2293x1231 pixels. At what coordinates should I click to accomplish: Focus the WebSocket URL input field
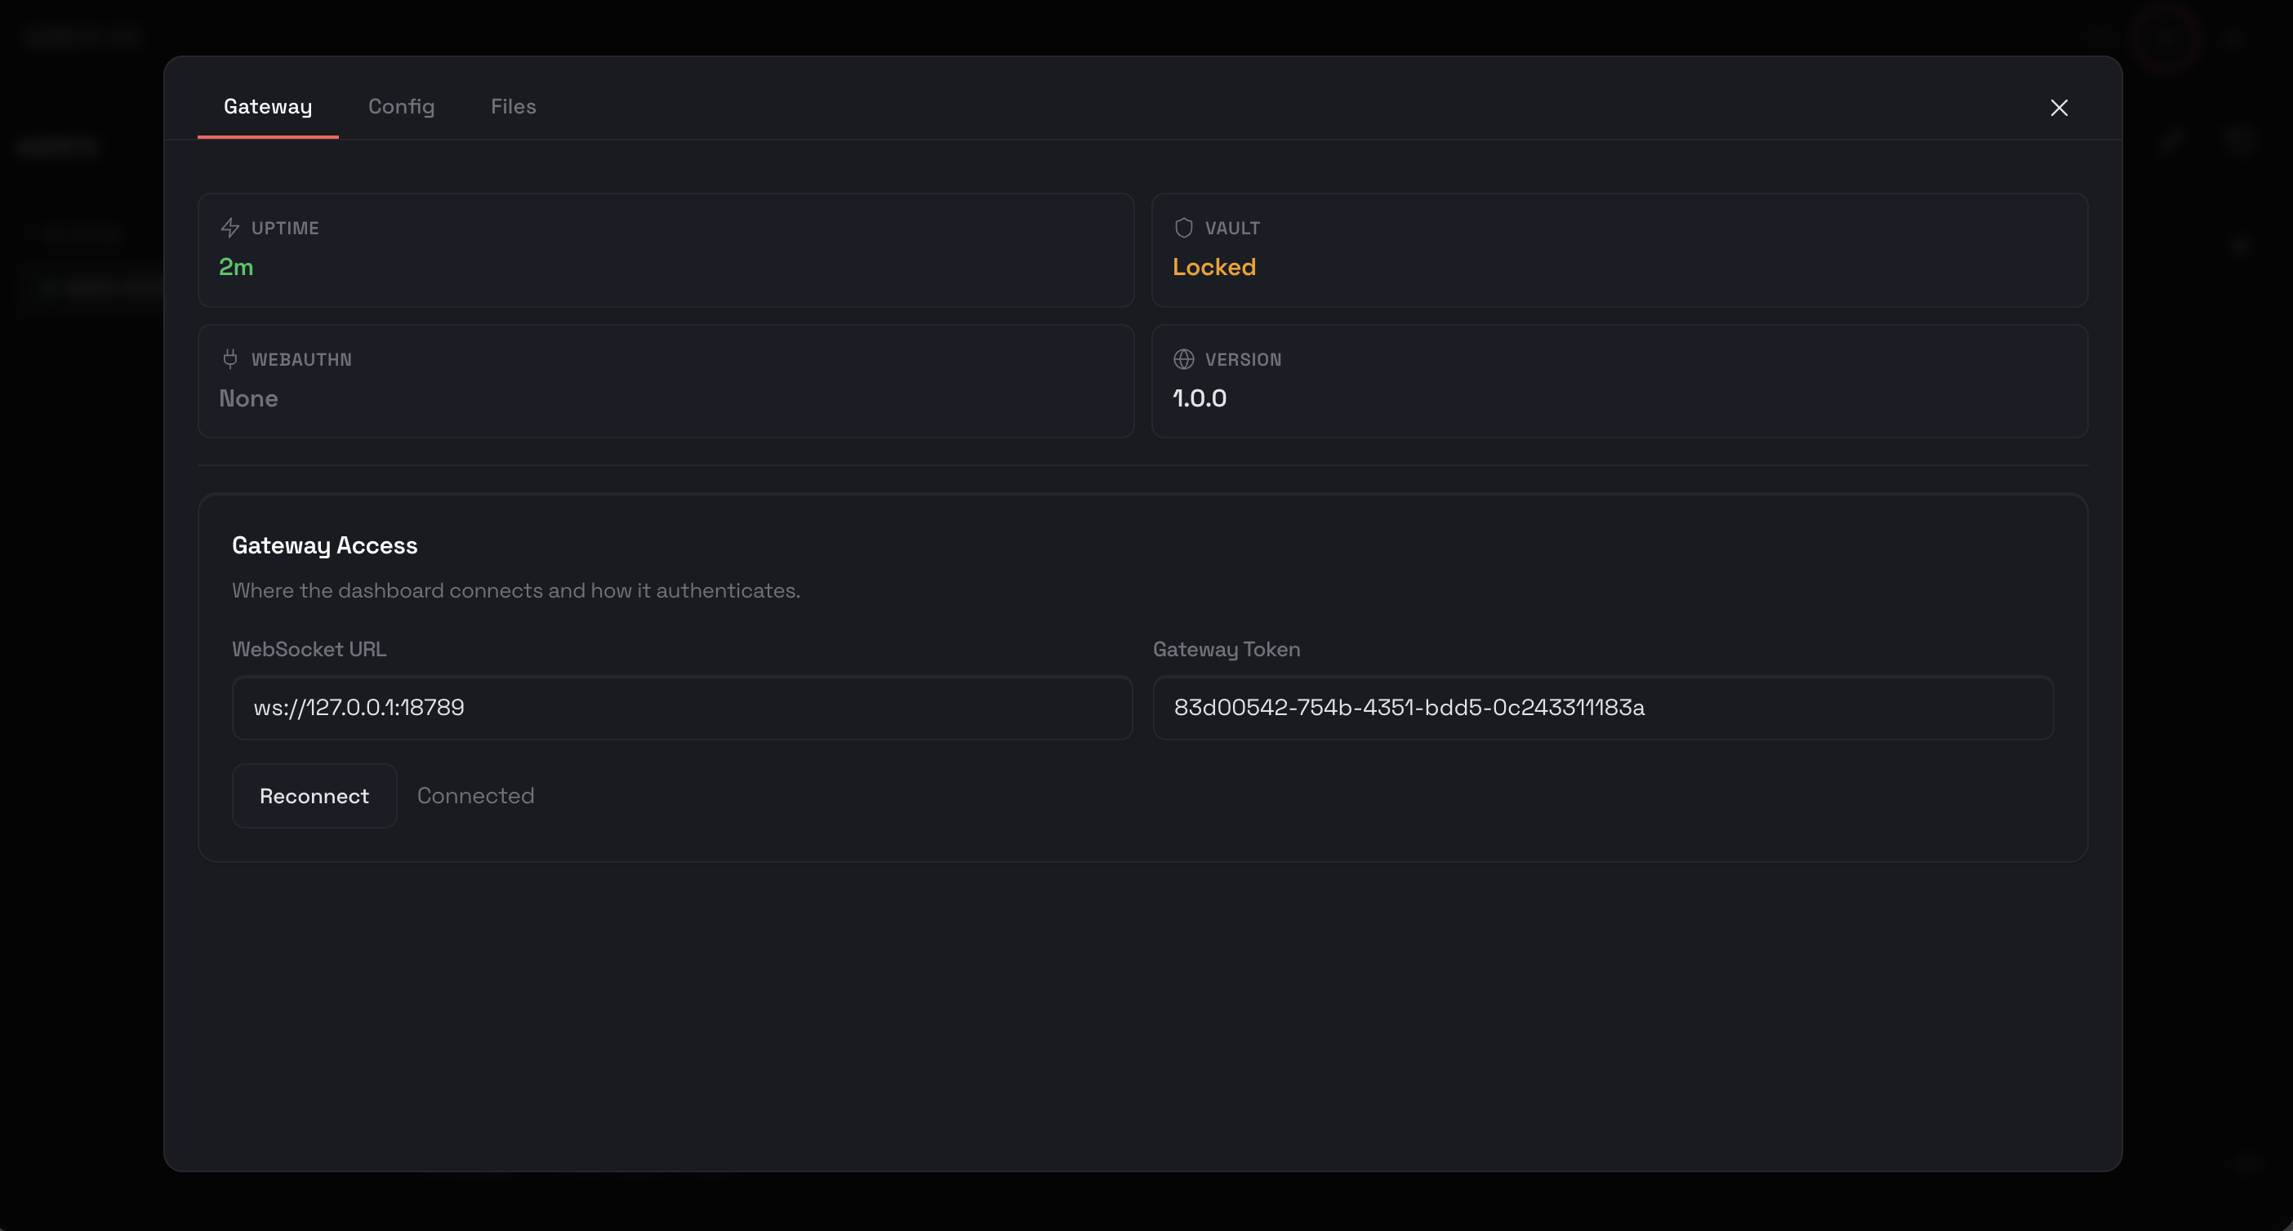point(681,708)
